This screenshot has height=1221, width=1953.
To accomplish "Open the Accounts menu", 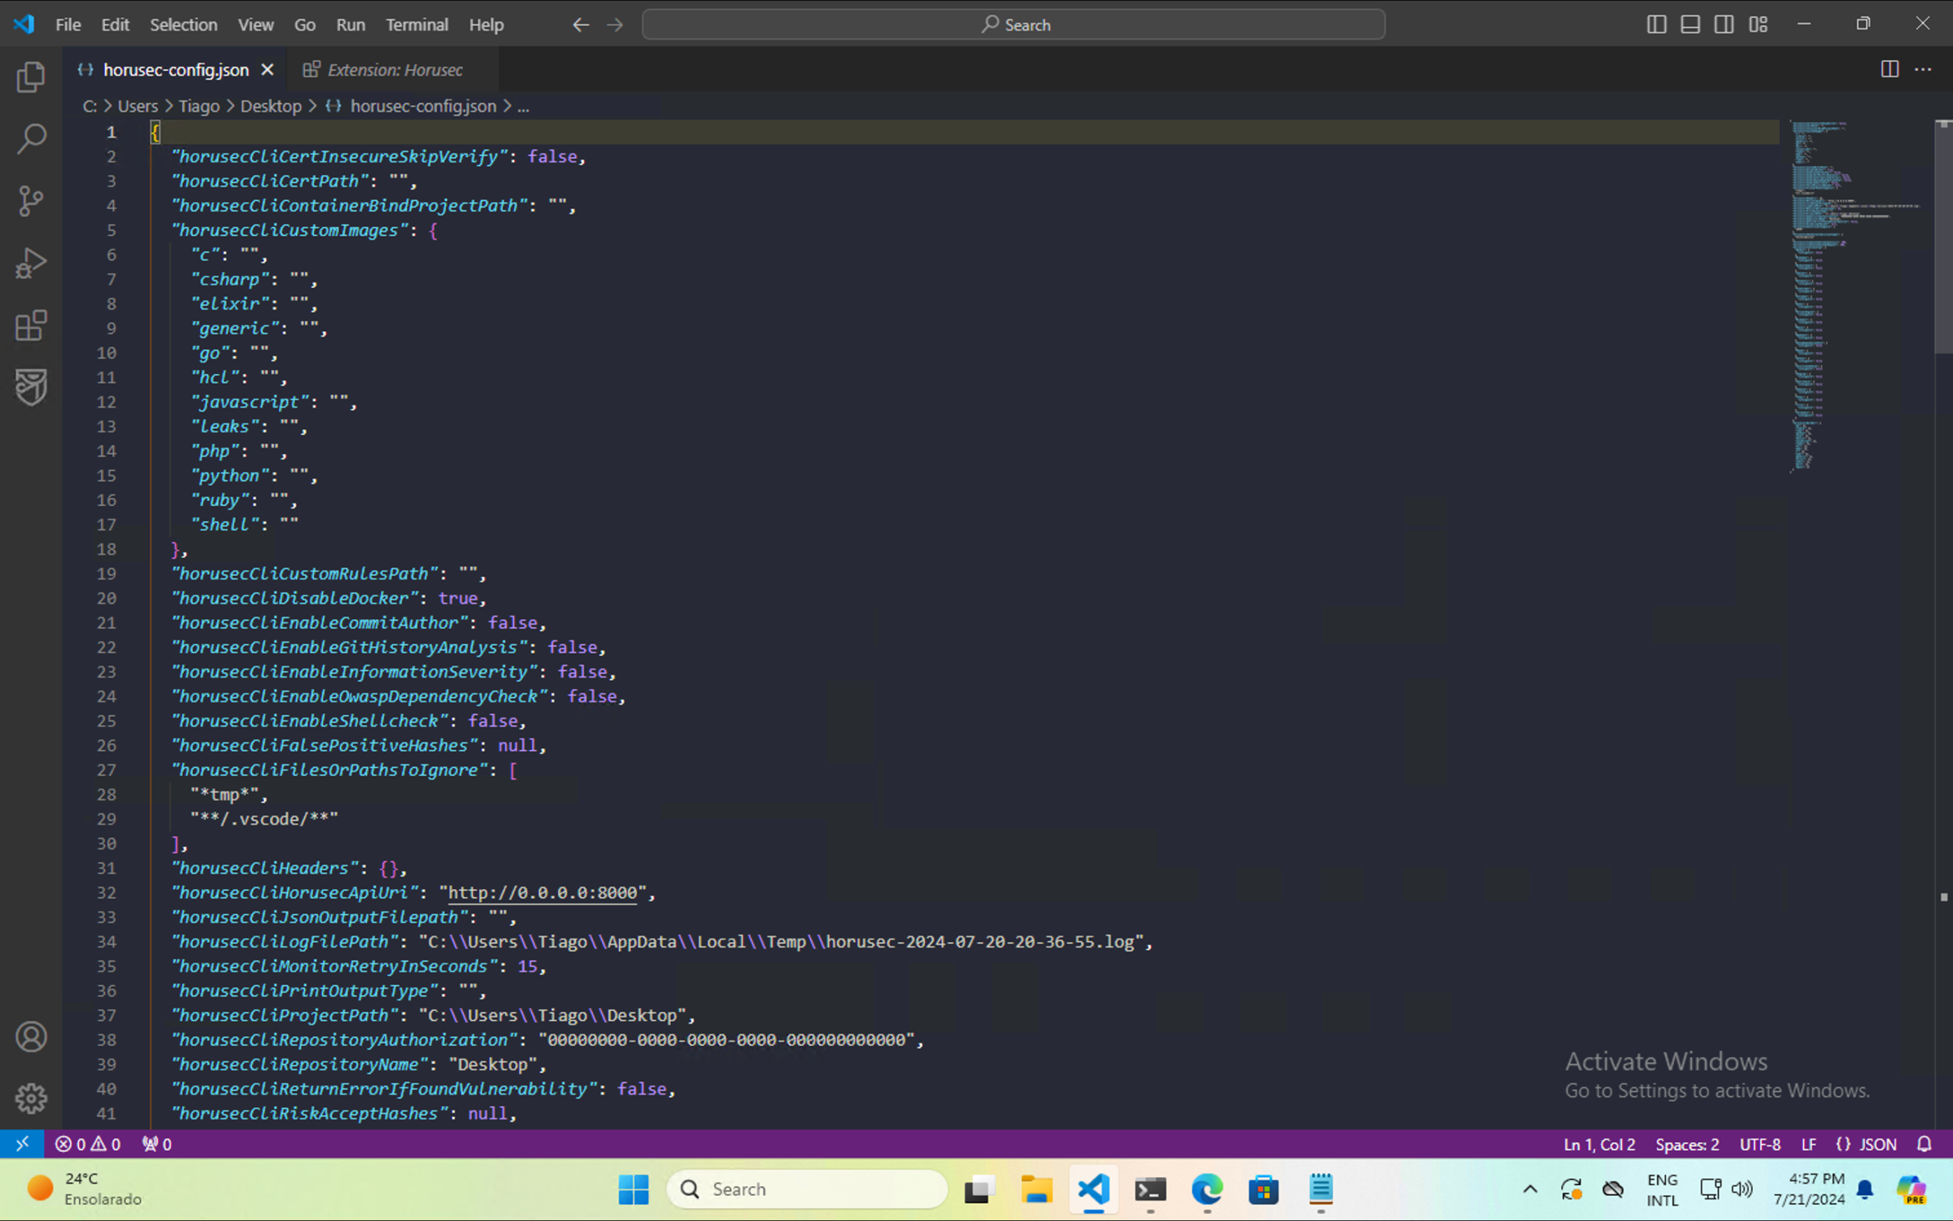I will pos(31,1037).
